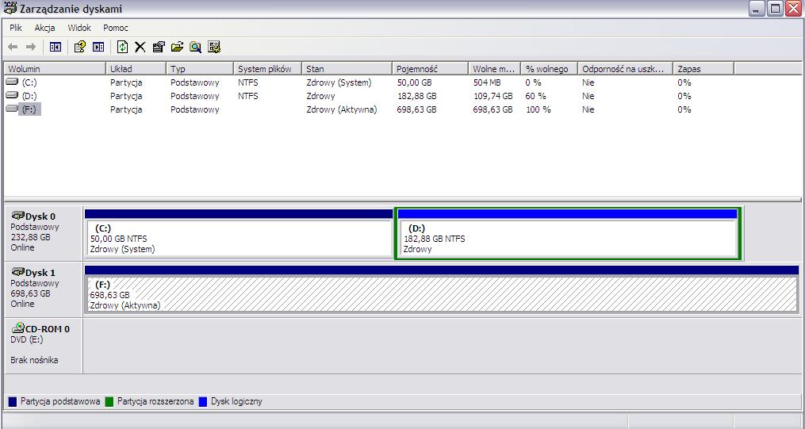
Task: Open the Plik menu
Action: click(15, 28)
